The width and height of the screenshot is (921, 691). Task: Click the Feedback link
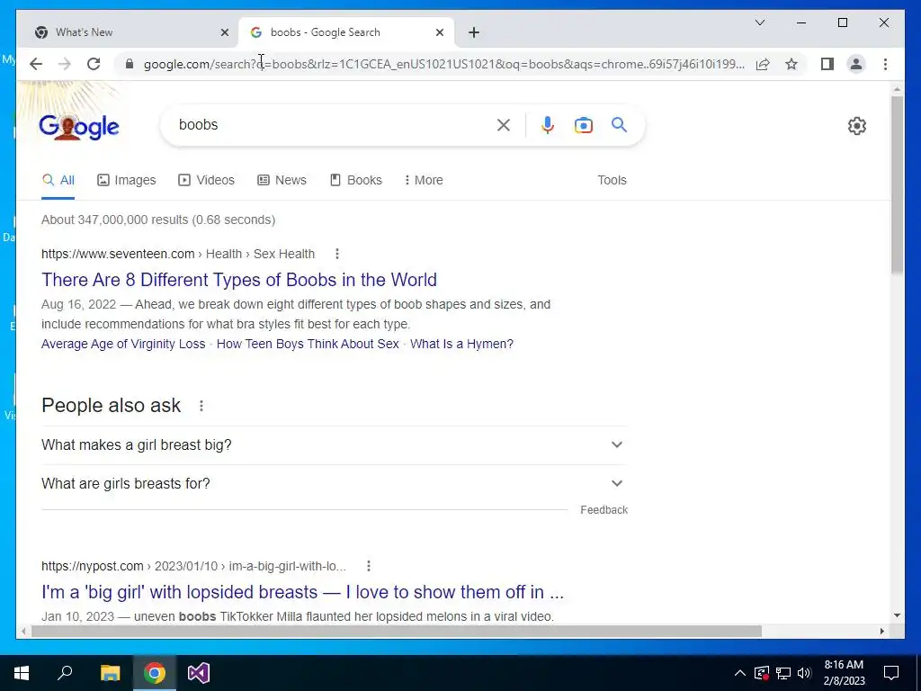(x=604, y=510)
